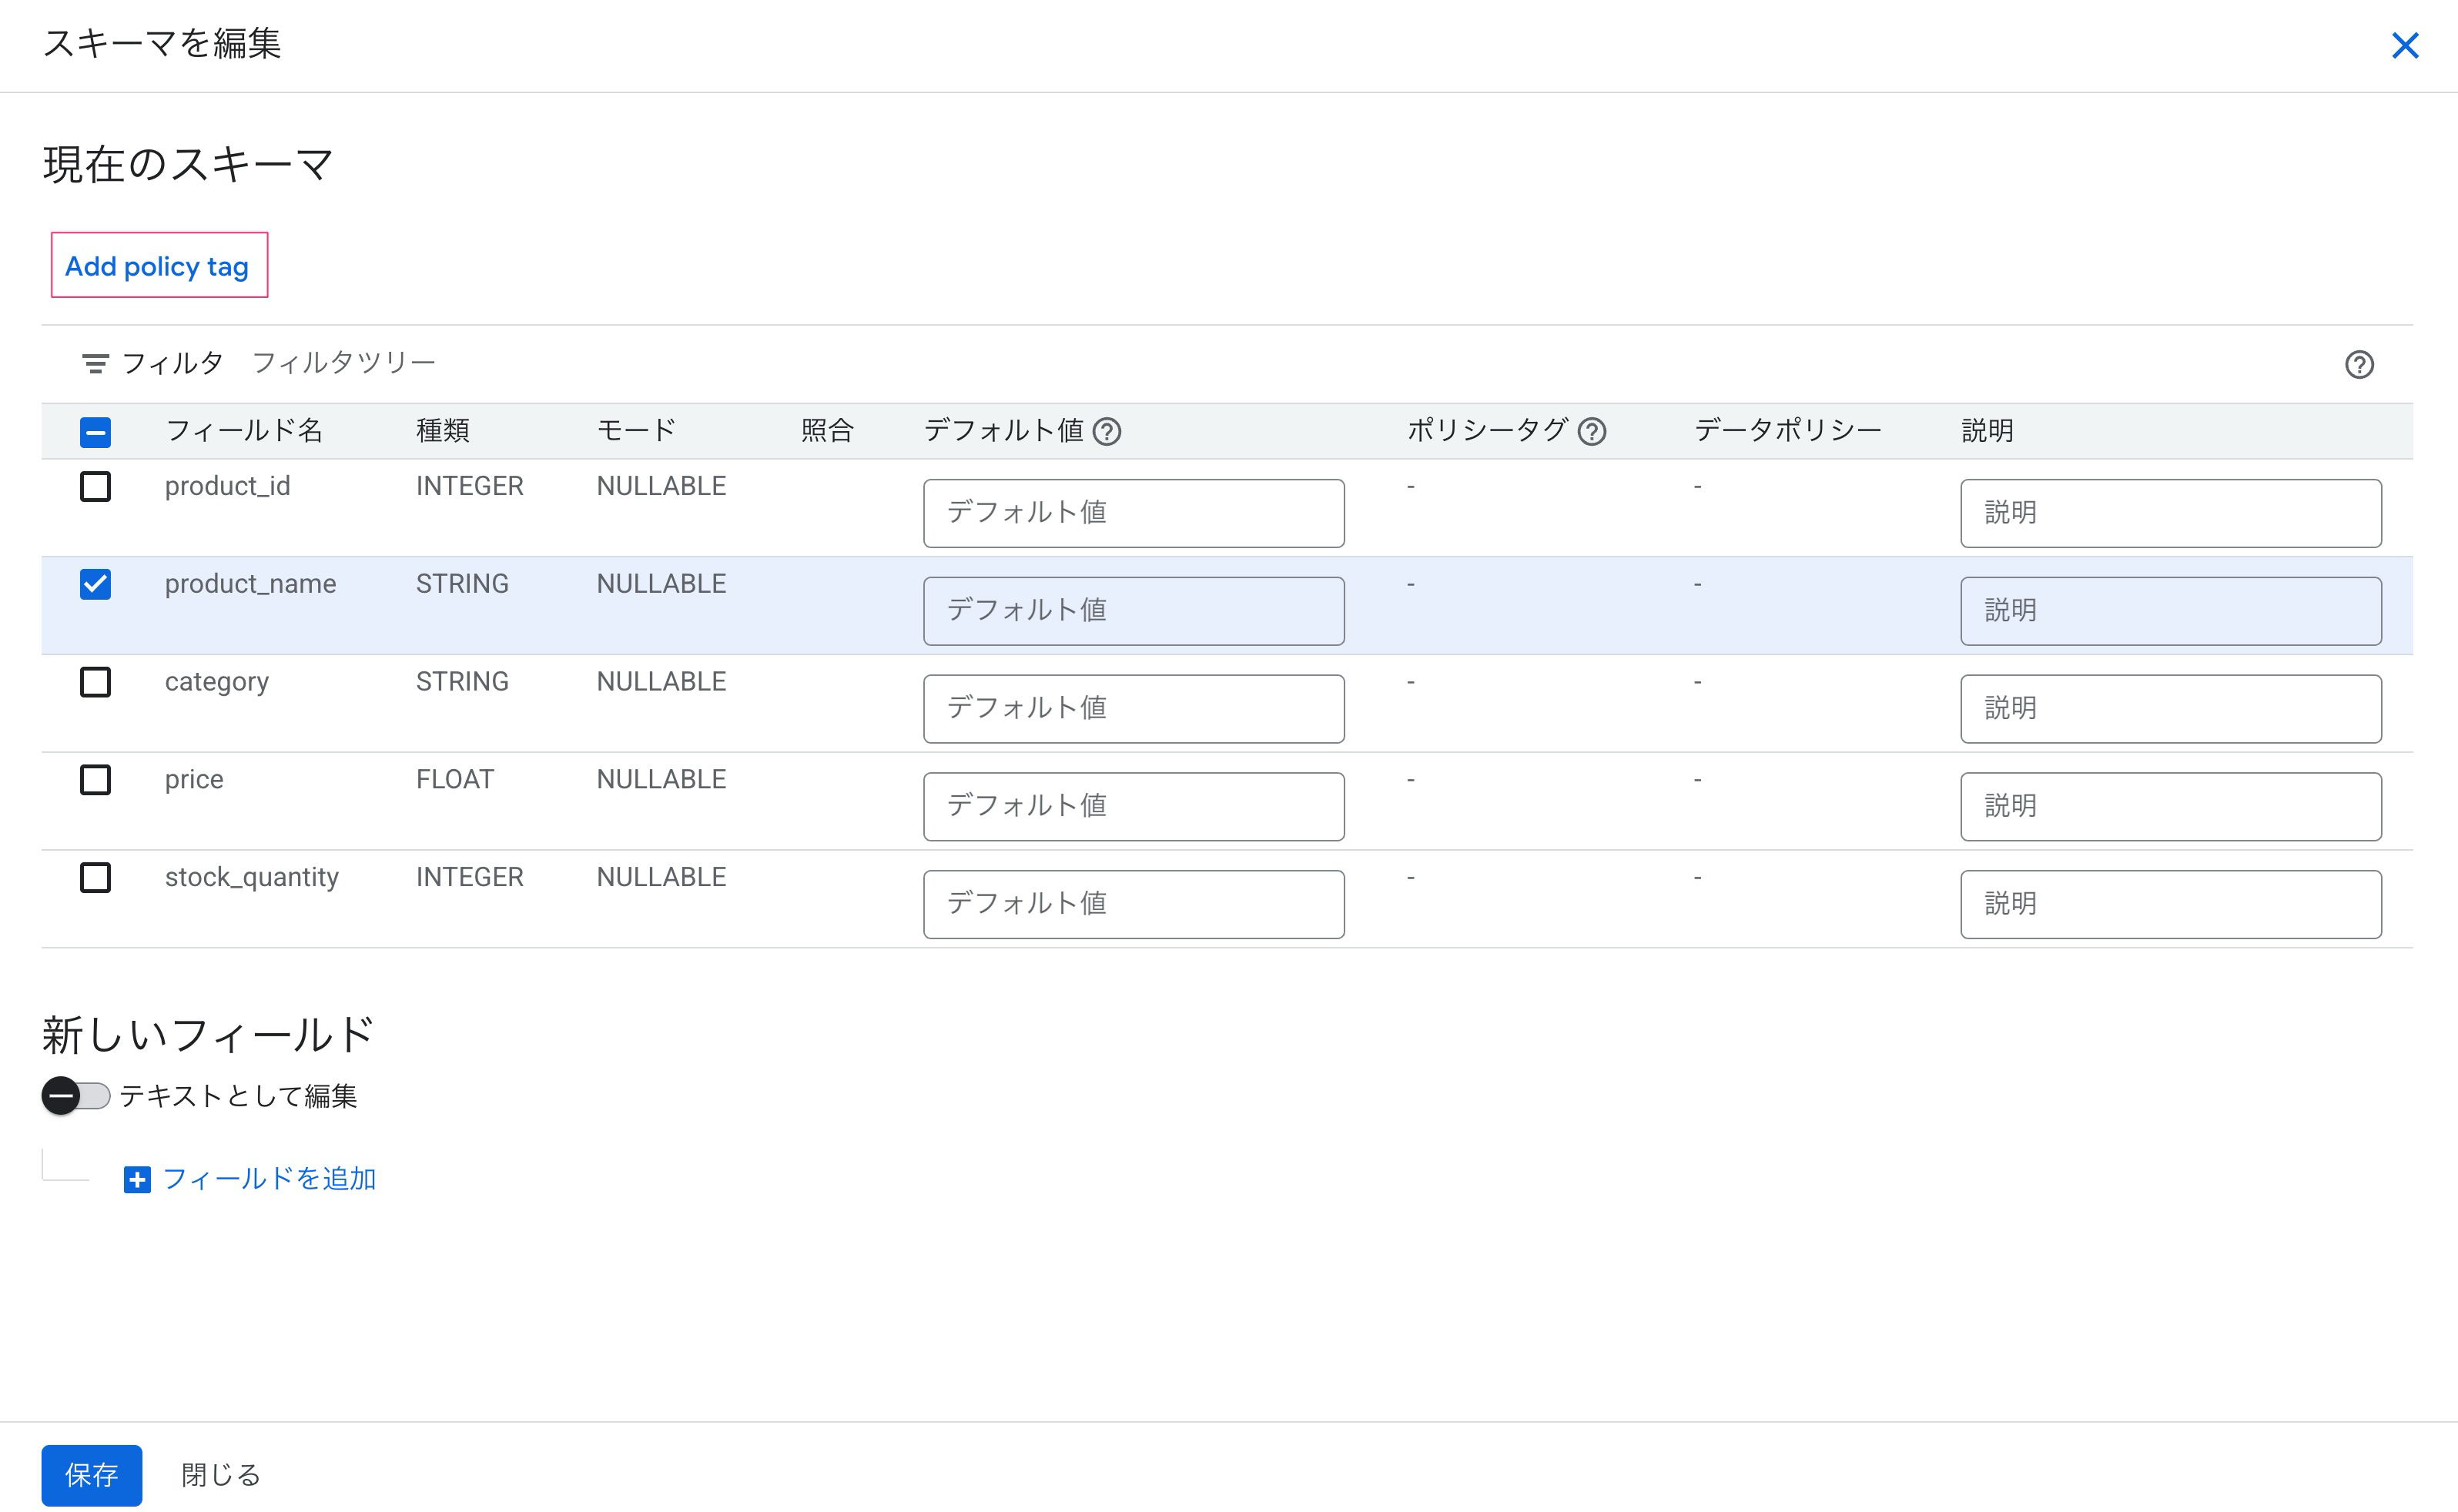Click STRING type in product_name row
The height and width of the screenshot is (1512, 2458).
tap(462, 584)
